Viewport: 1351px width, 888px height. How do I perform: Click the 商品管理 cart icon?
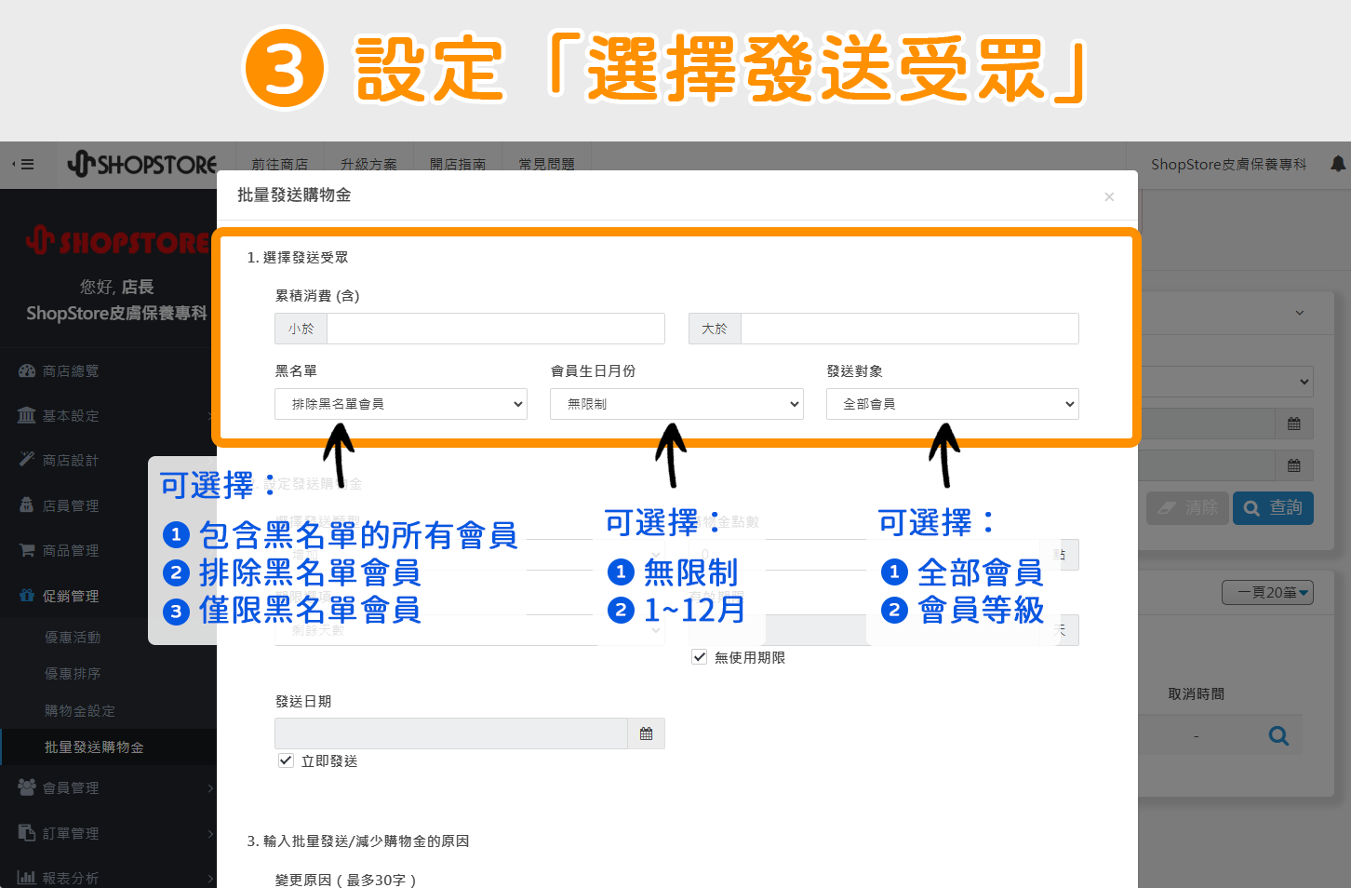[x=27, y=550]
